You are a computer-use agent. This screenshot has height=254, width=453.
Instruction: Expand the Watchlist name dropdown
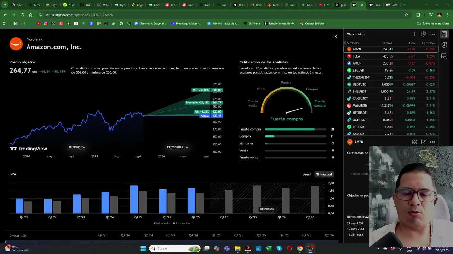tap(356, 34)
